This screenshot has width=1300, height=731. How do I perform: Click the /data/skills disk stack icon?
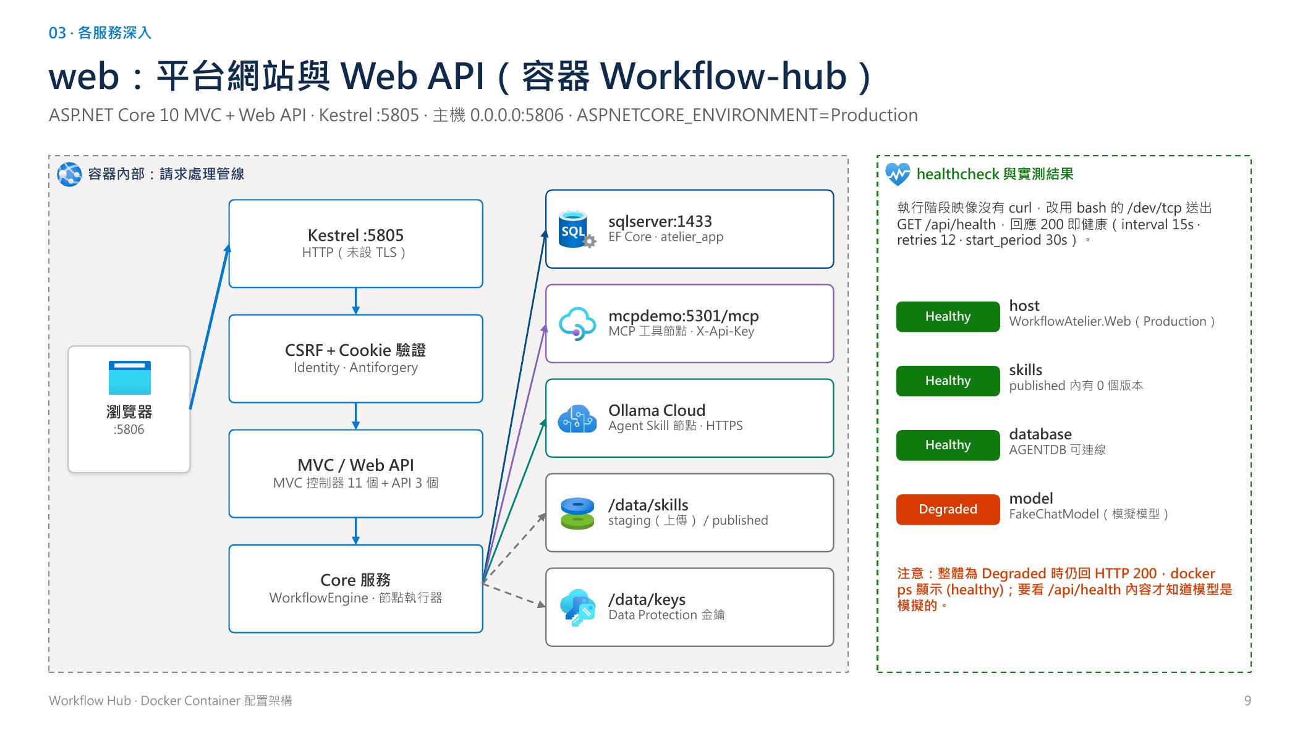pyautogui.click(x=577, y=513)
